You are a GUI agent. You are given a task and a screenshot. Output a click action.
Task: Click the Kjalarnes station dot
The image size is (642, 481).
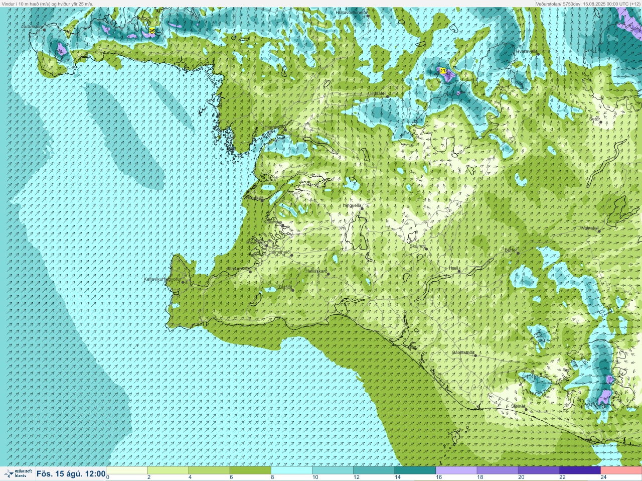(x=283, y=225)
